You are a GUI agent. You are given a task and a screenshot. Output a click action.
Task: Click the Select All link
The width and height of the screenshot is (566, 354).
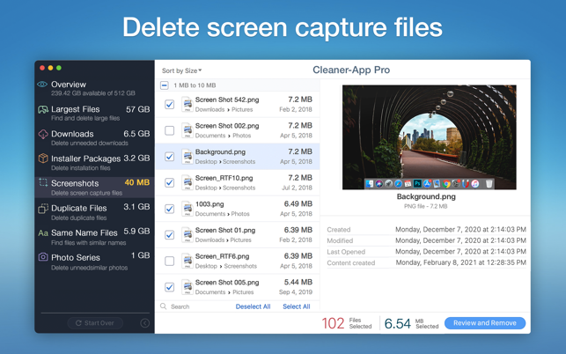click(297, 306)
